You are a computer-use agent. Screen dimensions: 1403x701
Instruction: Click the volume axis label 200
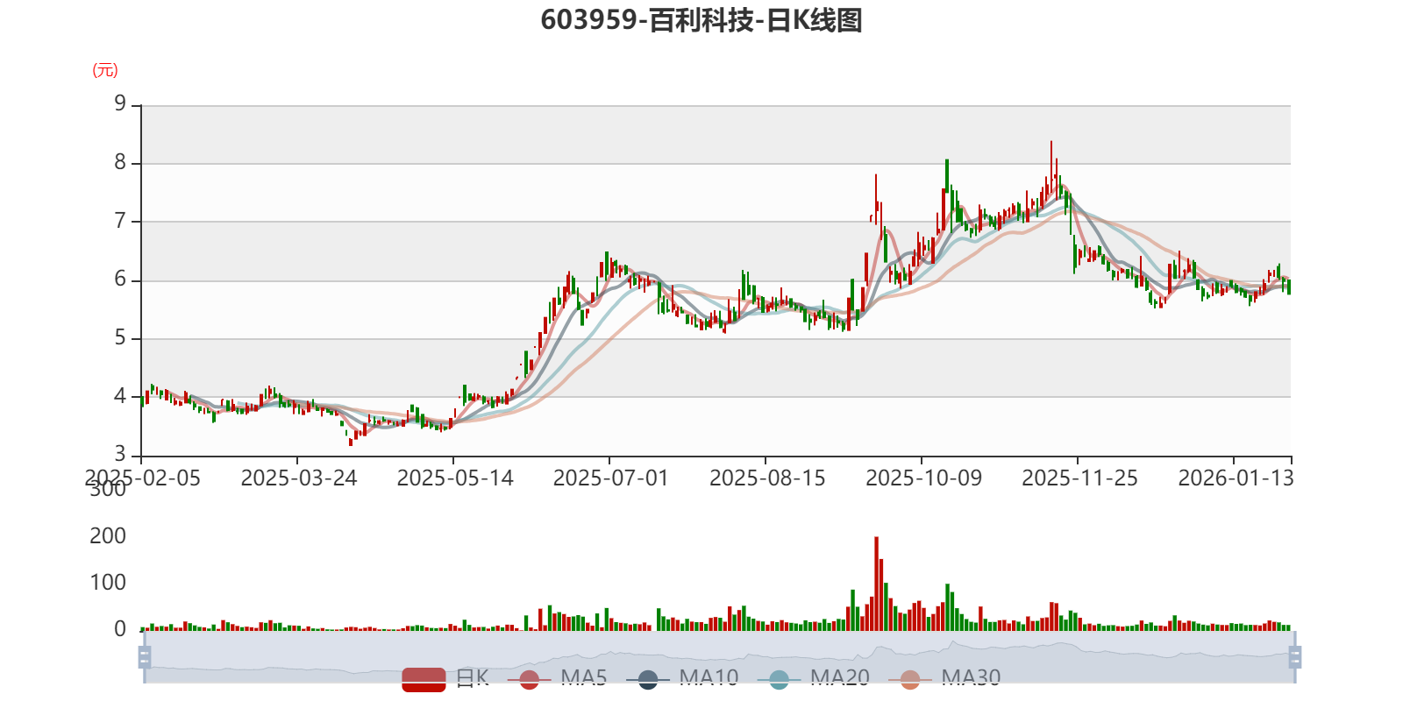108,535
